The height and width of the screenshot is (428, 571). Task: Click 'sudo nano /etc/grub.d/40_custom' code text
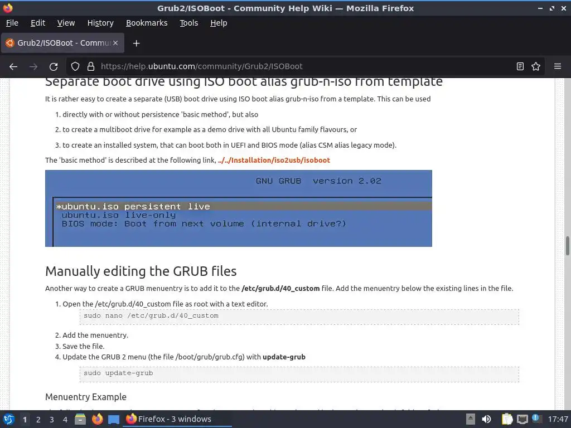click(151, 315)
